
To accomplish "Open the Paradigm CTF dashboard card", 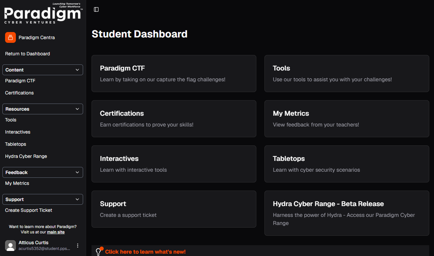I will 174,74.
